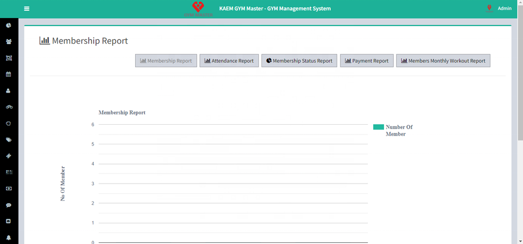
Task: Open Members Monthly Workout Report
Action: click(x=443, y=61)
